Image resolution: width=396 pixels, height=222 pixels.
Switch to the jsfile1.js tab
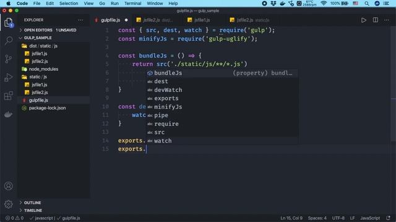click(202, 20)
